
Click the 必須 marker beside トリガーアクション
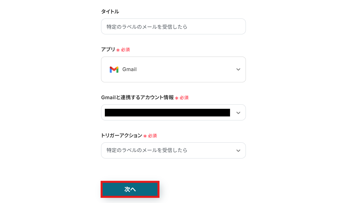pyautogui.click(x=153, y=136)
